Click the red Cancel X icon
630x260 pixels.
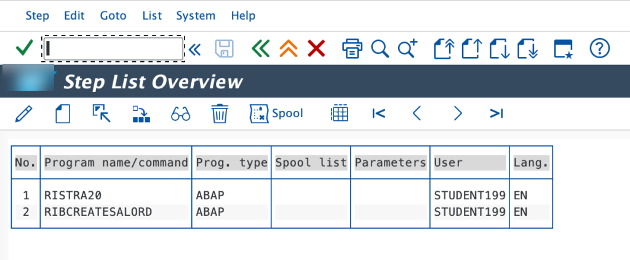316,49
